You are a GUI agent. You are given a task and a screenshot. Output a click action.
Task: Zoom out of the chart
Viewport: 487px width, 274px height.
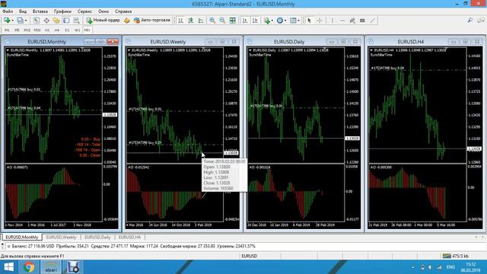(x=222, y=21)
